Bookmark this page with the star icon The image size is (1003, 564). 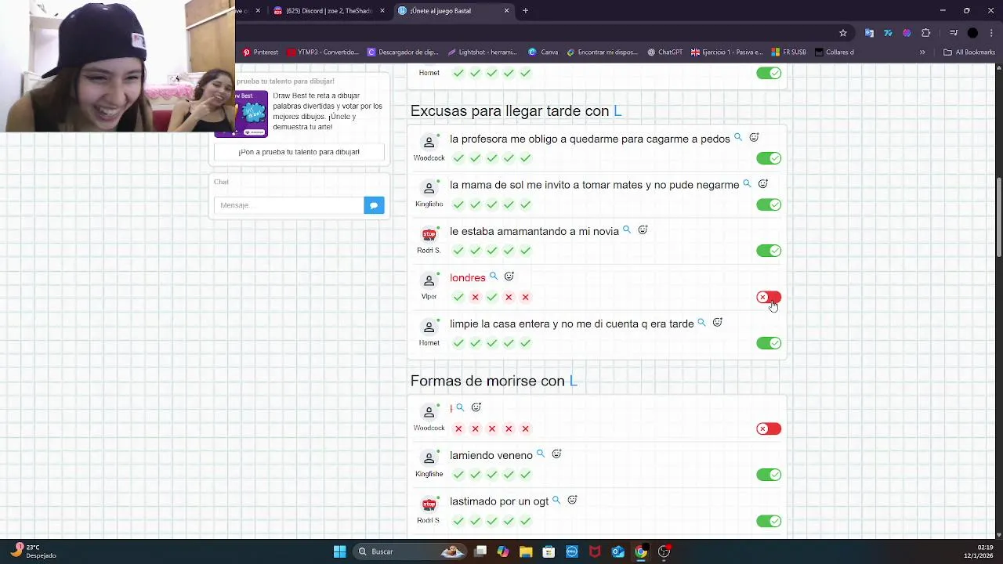(x=843, y=33)
